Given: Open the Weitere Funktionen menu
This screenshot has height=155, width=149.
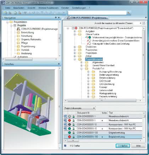Looking at the screenshot, I should (x=49, y=8).
